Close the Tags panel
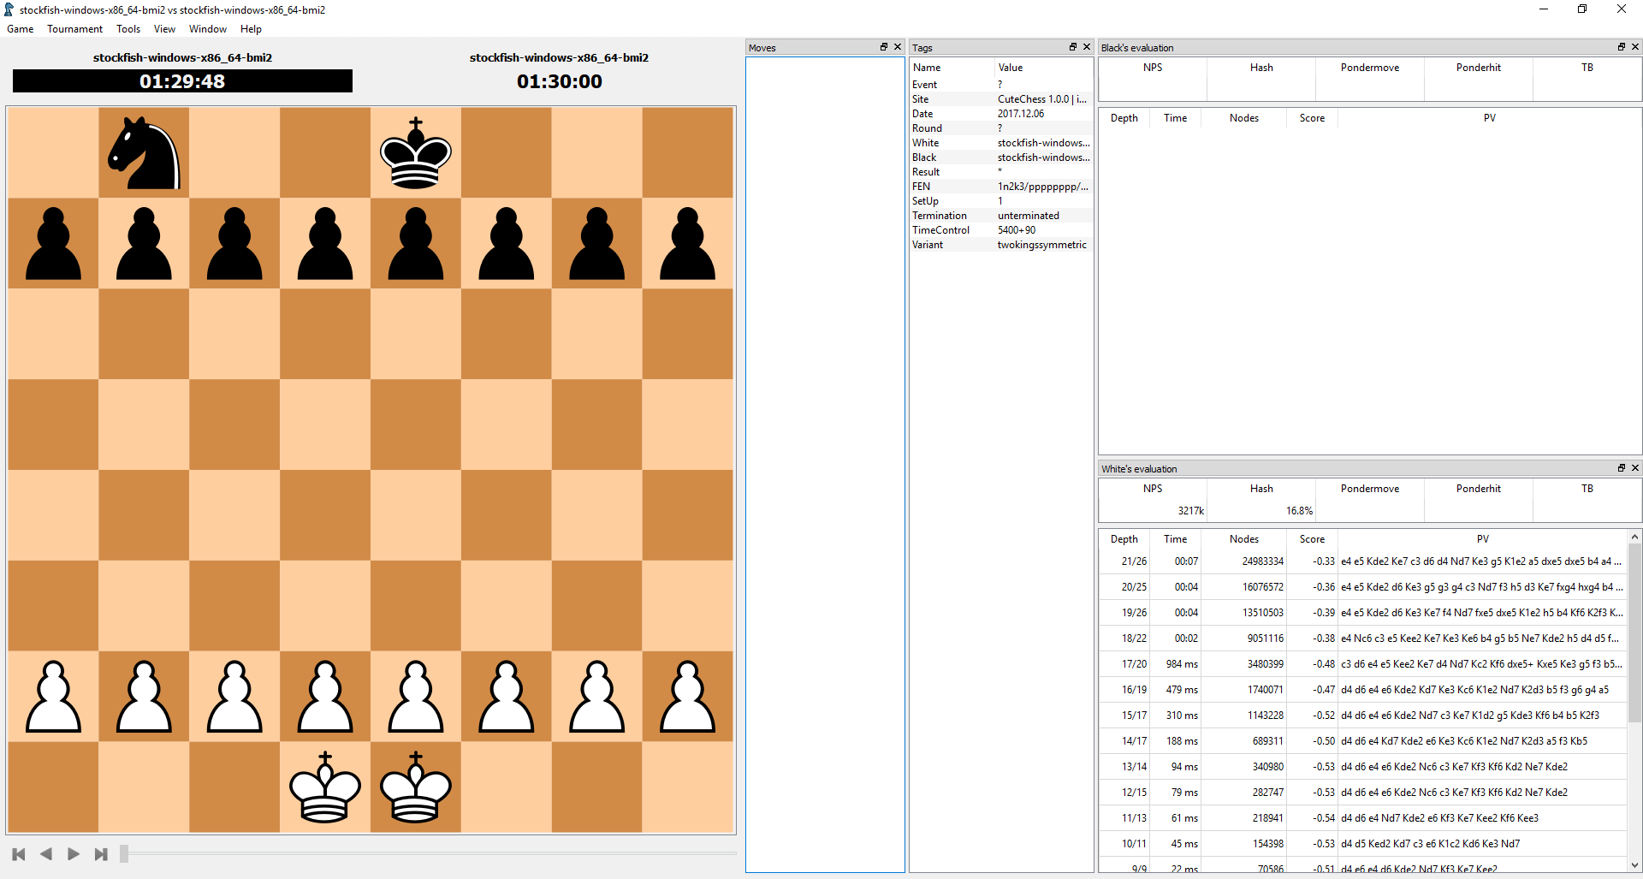1643x879 pixels. coord(1087,47)
